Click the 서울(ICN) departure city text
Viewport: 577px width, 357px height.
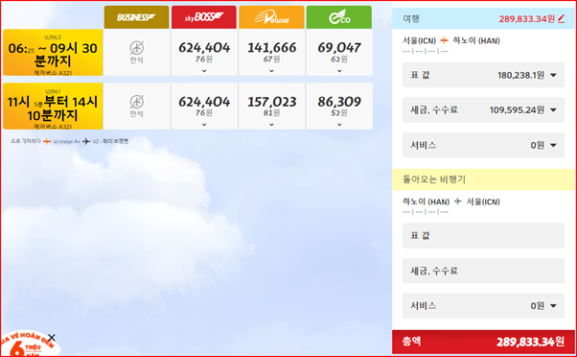click(419, 40)
